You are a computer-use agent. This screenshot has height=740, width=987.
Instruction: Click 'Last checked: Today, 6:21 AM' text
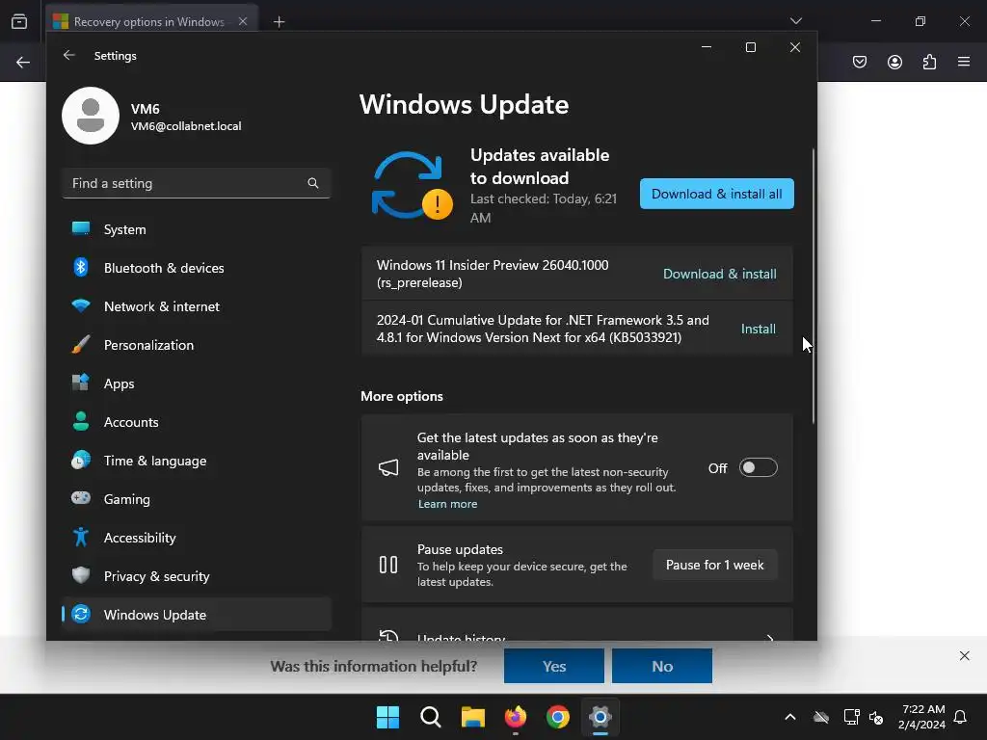pyautogui.click(x=544, y=208)
